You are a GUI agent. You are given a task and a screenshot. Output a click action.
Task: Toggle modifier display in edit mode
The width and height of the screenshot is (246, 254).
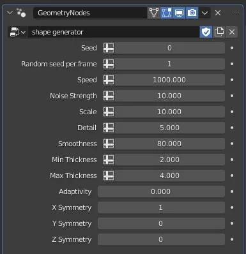point(166,13)
